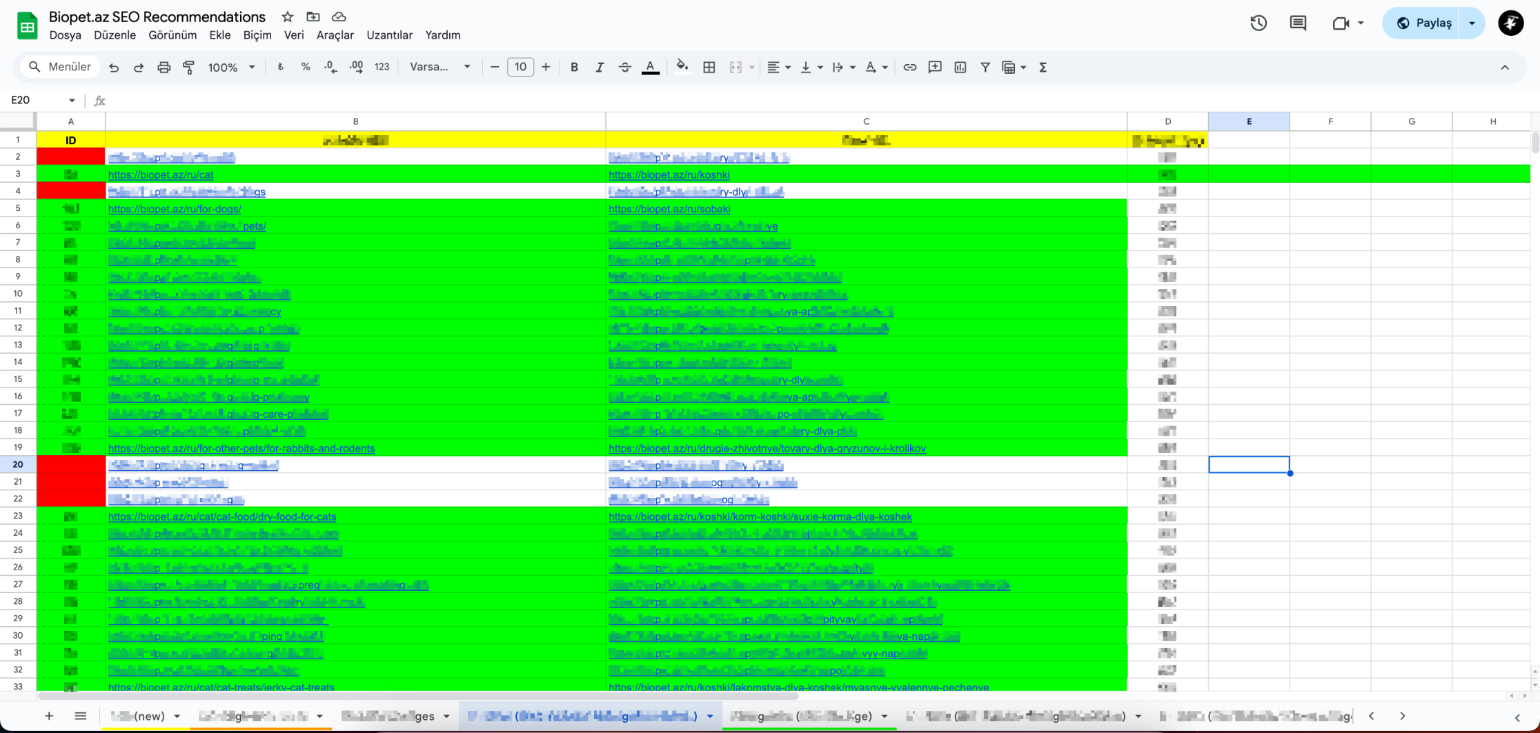Viewport: 1540px width, 733px height.
Task: Click the Insert comment icon
Action: [935, 68]
